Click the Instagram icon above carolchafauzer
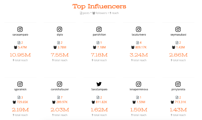The image size is (202, 120). (60, 84)
